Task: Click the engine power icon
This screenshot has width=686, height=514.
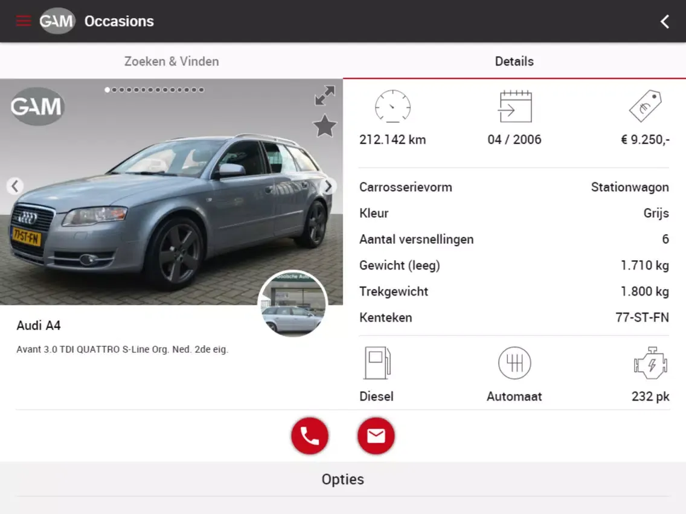Action: 650,363
